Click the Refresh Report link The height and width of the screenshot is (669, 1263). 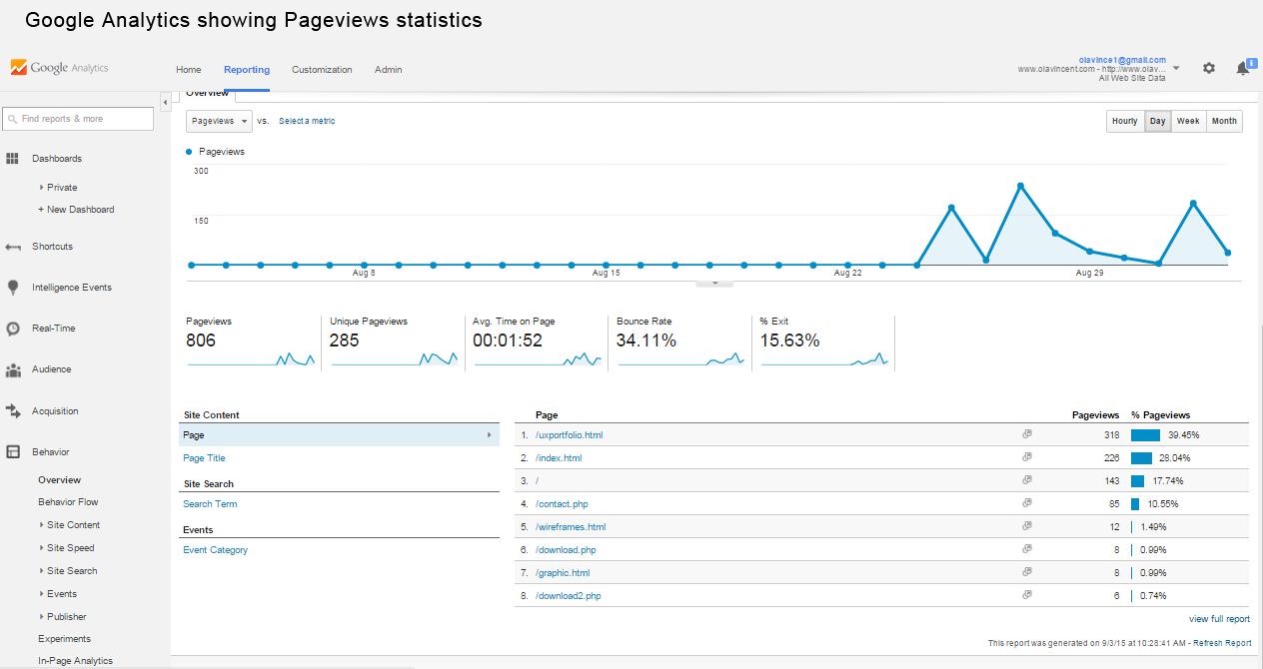coord(1221,643)
